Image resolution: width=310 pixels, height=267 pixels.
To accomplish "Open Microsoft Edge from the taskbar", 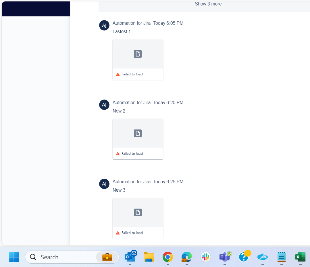I will (x=186, y=257).
